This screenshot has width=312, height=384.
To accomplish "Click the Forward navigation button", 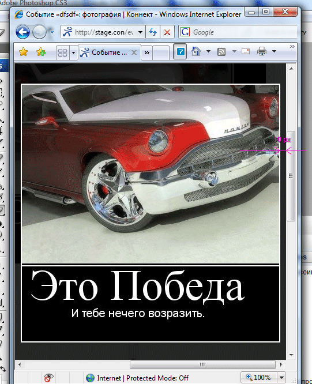I will (39, 32).
